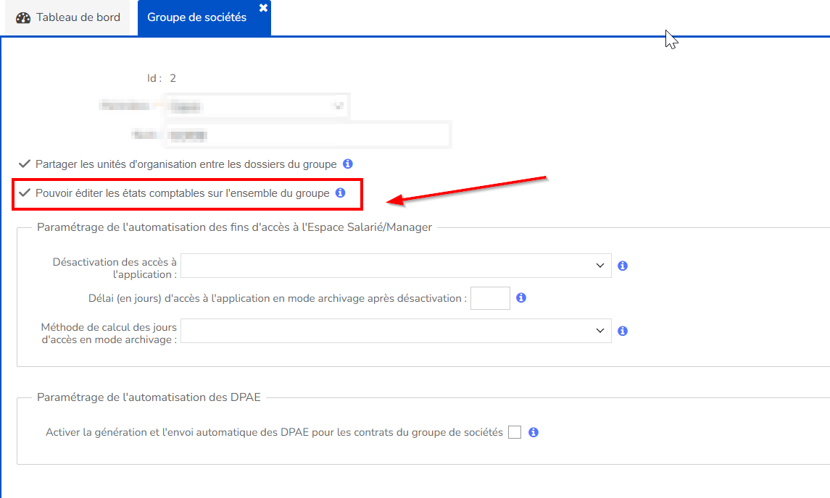
Task: Open info icon for sharing organisation units
Action: point(347,164)
